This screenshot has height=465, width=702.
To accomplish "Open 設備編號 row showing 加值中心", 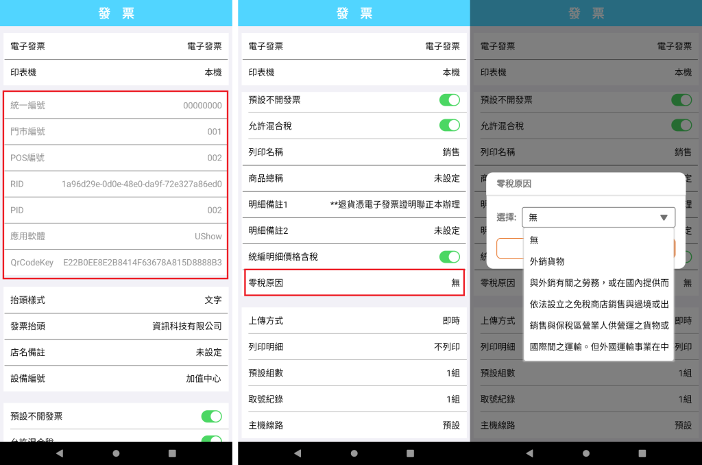I will click(116, 379).
